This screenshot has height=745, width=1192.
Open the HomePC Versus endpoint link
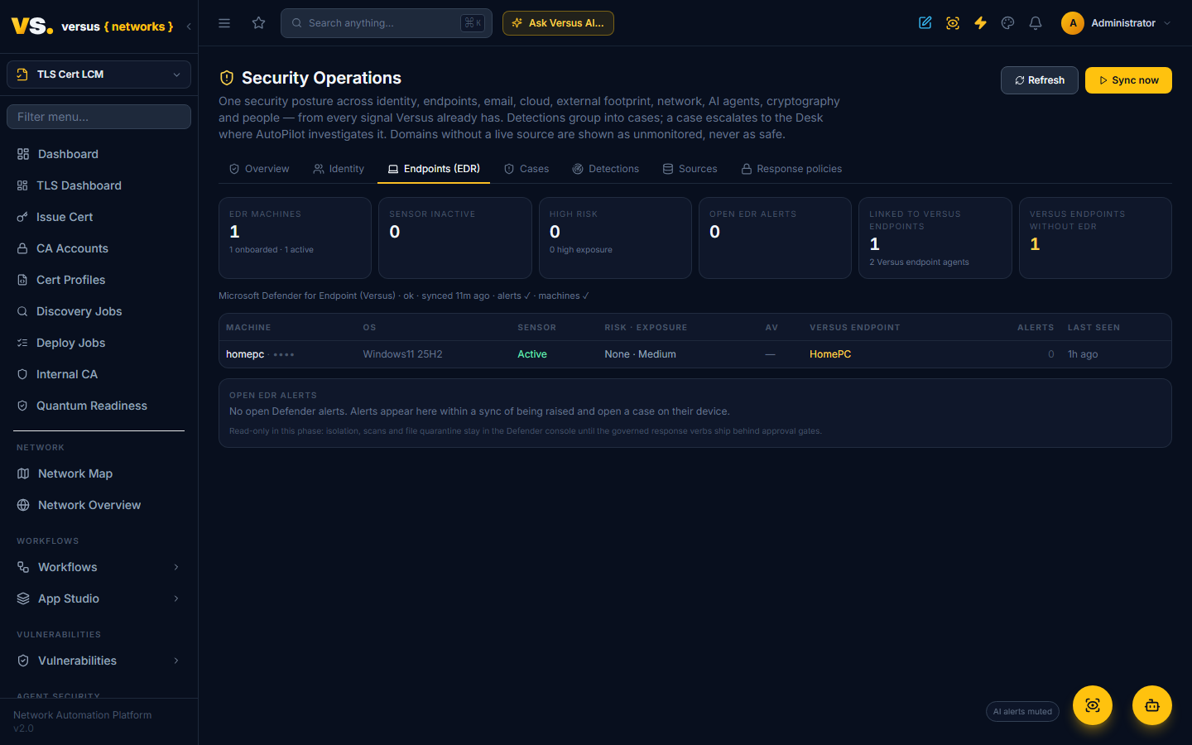point(830,354)
